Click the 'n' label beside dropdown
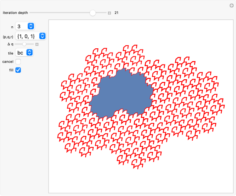Image resolution: width=236 pixels, height=196 pixels. [12, 27]
